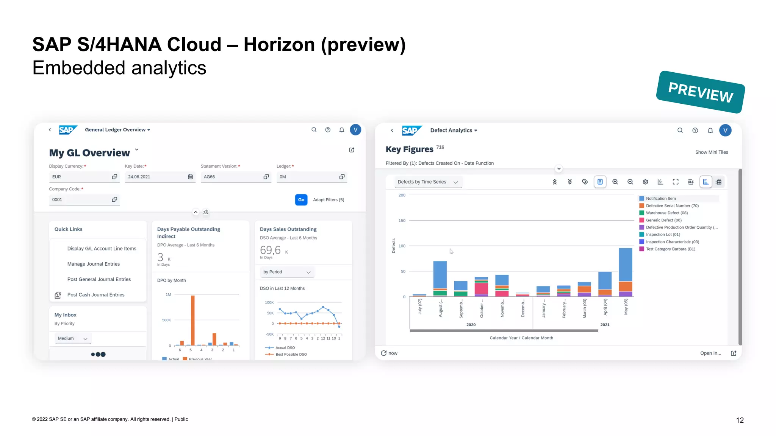
Task: Open value help for Display Currency field
Action: (x=114, y=177)
